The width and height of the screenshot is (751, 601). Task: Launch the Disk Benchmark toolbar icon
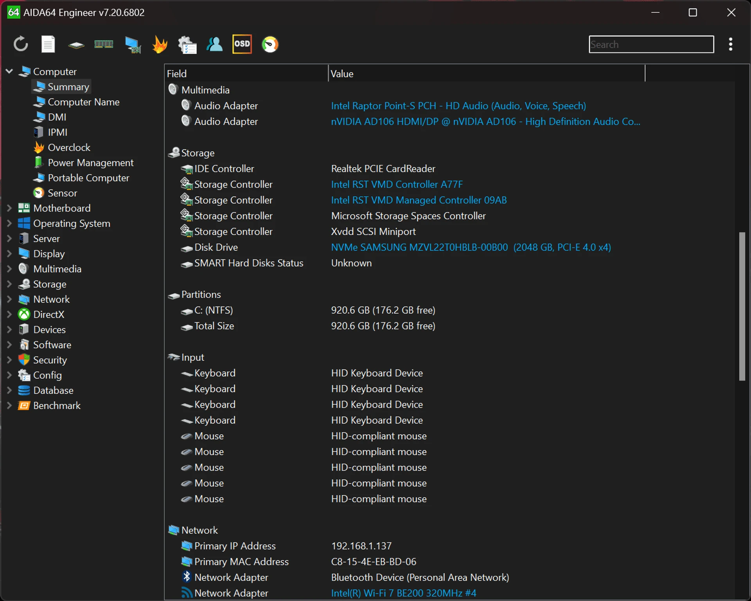click(x=76, y=45)
